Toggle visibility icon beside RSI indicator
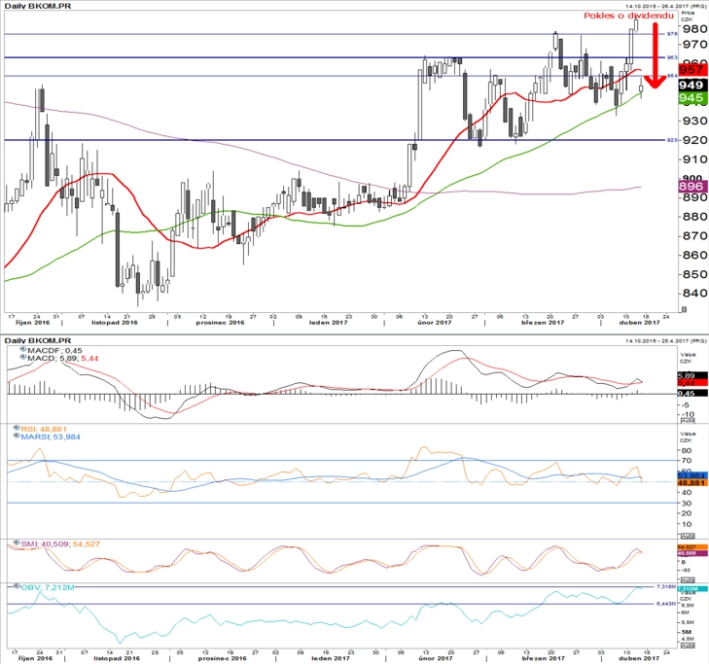The height and width of the screenshot is (664, 709). pos(17,428)
